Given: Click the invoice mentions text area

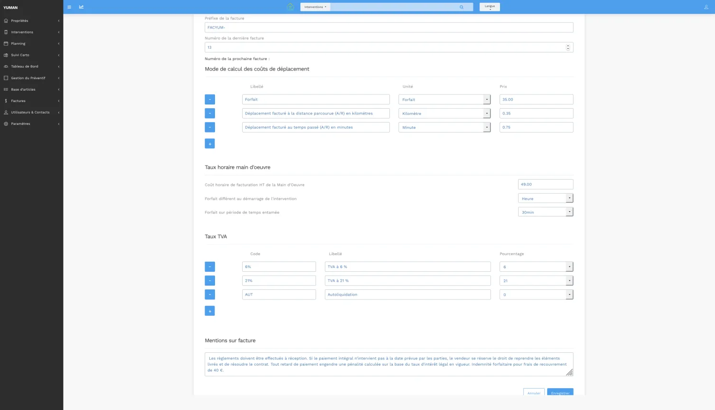Looking at the screenshot, I should tap(389, 364).
